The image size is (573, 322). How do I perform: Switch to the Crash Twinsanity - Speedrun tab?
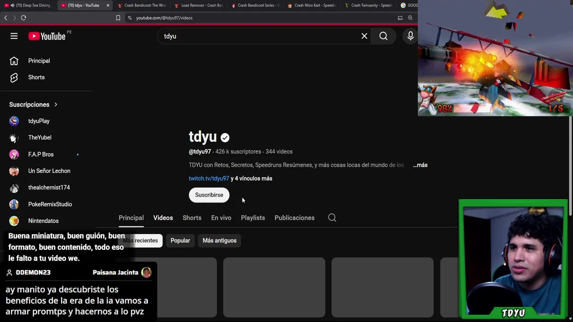368,5
